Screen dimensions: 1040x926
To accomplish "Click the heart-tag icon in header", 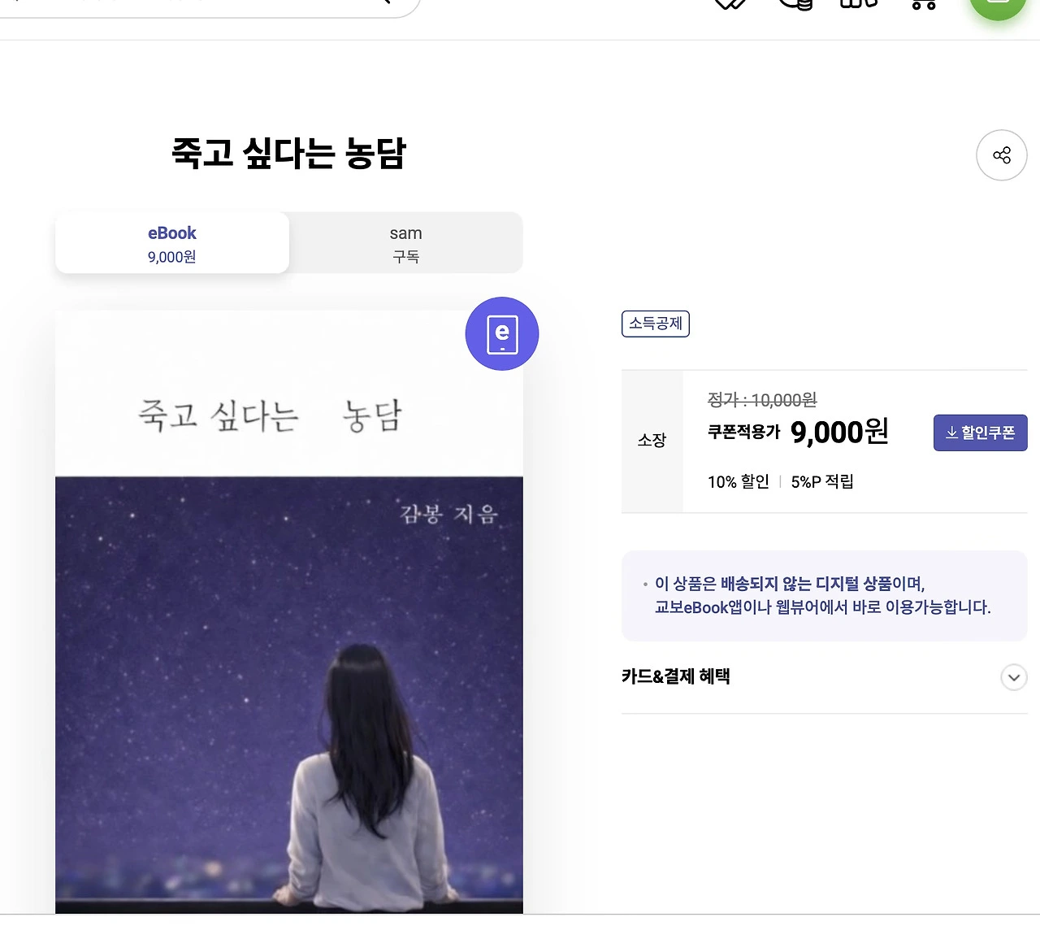I will click(730, 4).
